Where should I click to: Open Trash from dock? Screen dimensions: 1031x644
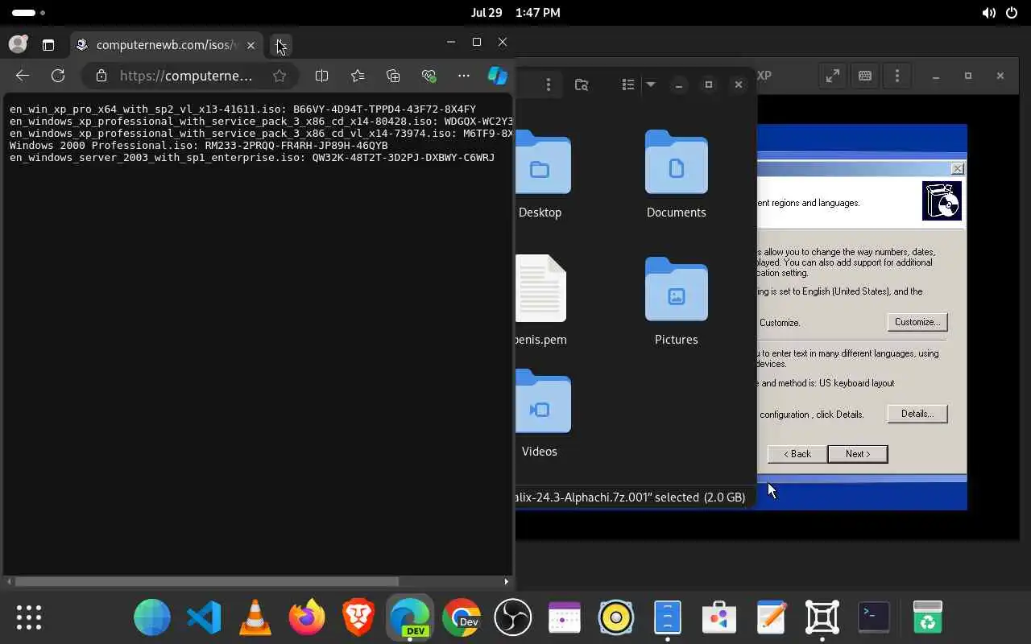(928, 617)
